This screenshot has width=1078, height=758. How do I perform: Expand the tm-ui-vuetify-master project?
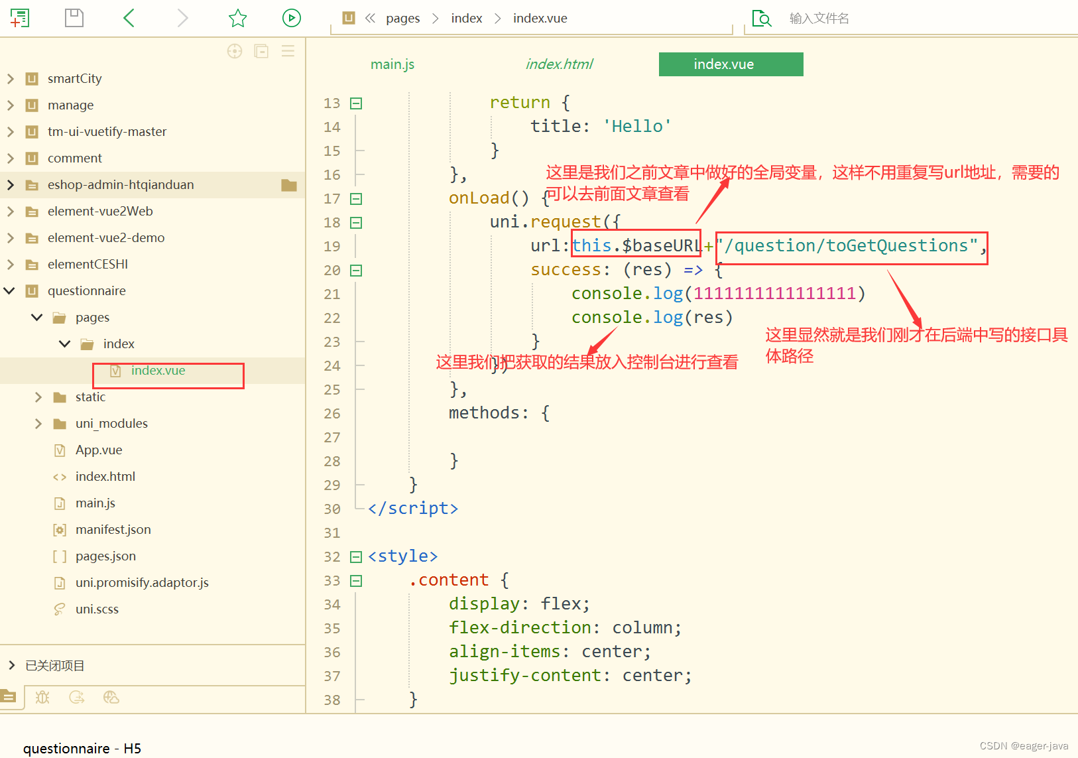pyautogui.click(x=10, y=132)
